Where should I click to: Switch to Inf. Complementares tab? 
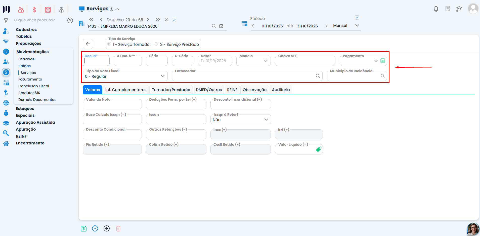126,90
